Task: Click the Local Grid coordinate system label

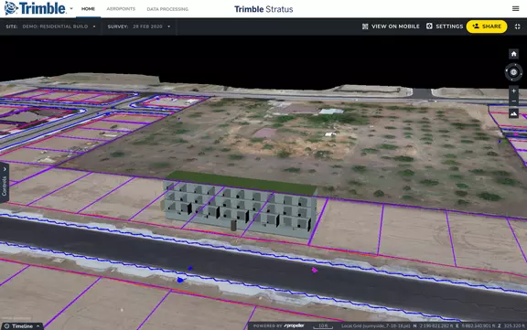Action: [376, 326]
